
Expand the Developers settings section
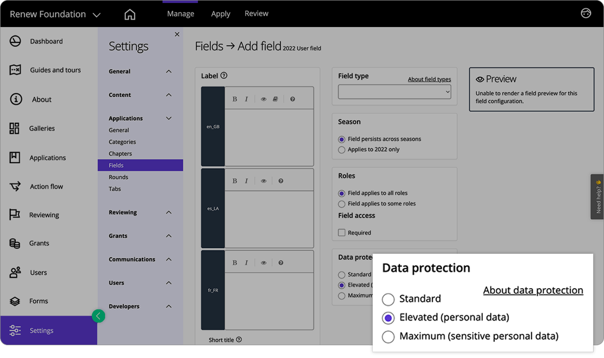pos(140,306)
